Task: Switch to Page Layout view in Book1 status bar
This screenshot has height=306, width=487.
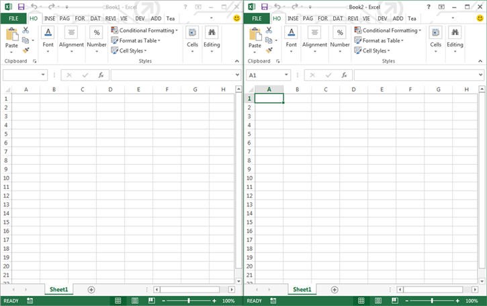Action: pyautogui.click(x=135, y=301)
